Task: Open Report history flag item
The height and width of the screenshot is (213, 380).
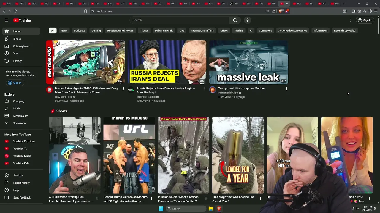Action: click(21, 183)
